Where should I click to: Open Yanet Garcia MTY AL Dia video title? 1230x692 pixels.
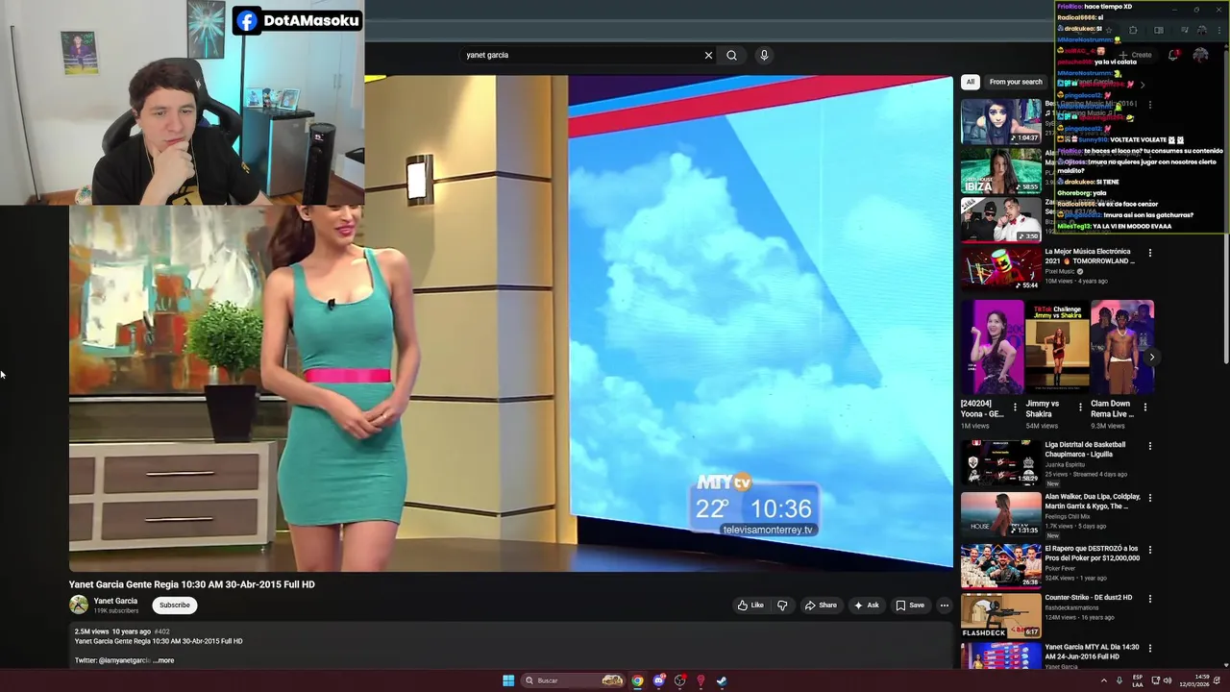click(1092, 652)
